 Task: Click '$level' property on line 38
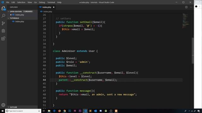(71, 58)
